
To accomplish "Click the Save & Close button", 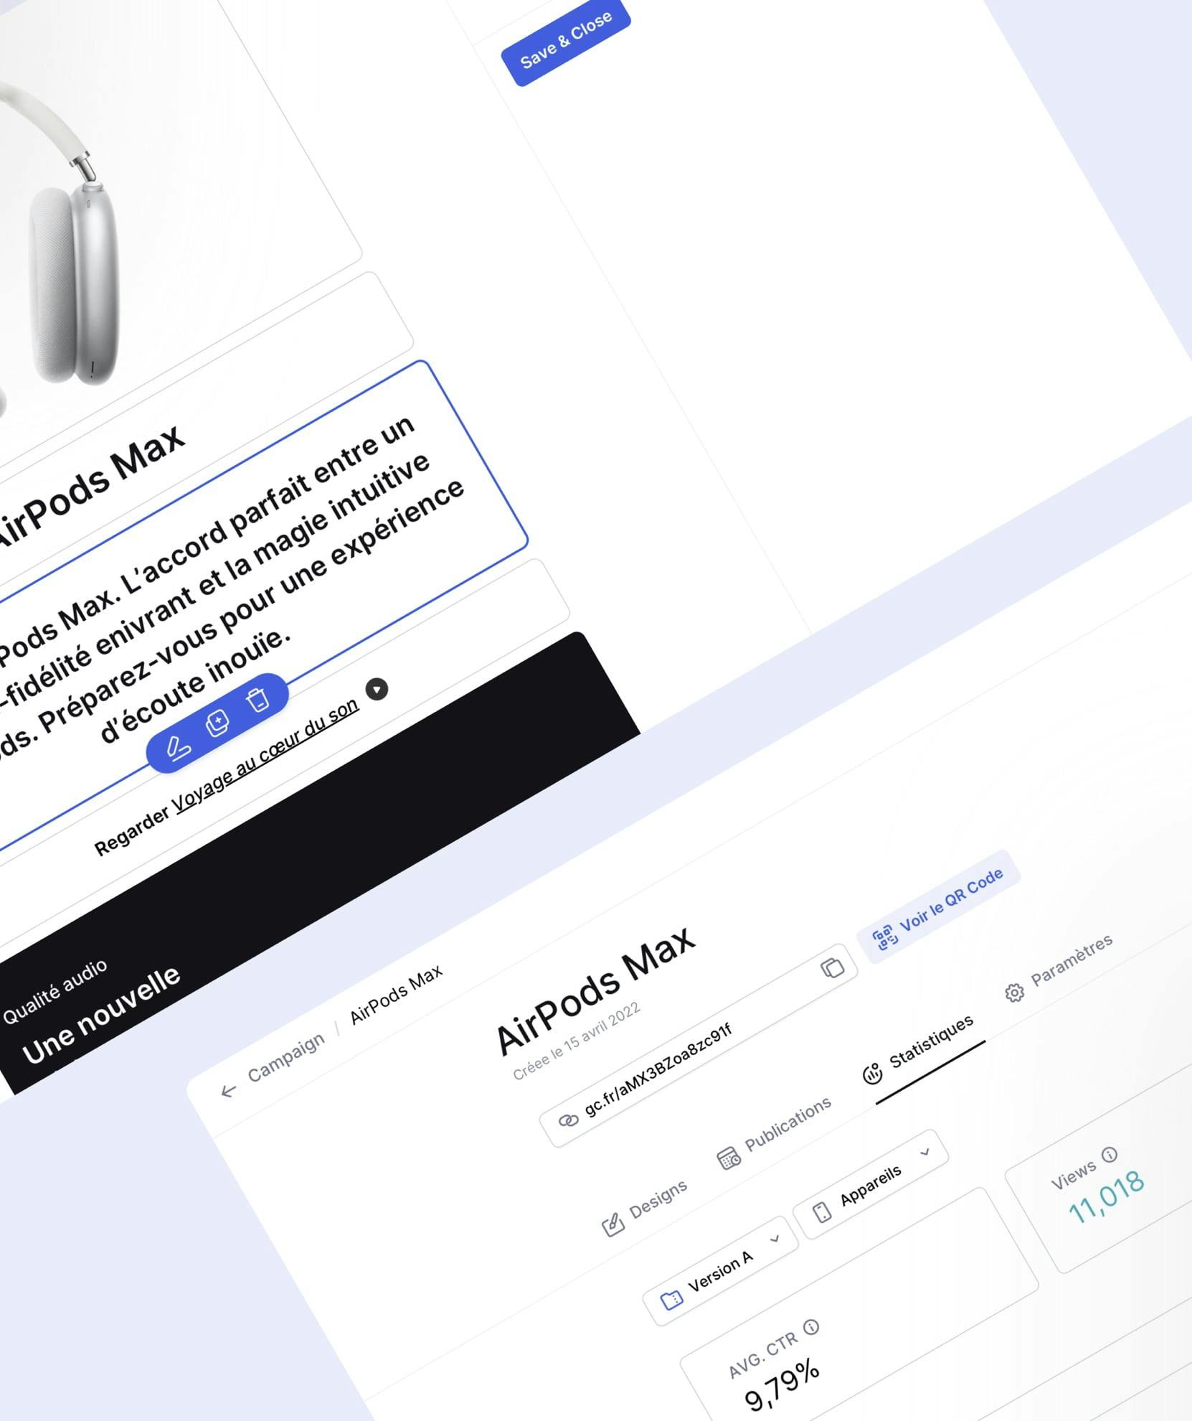I will 566,40.
